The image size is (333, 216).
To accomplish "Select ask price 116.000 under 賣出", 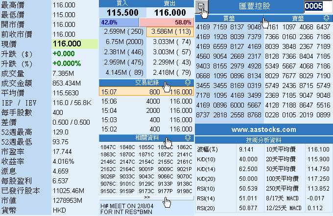I will click(x=170, y=13).
